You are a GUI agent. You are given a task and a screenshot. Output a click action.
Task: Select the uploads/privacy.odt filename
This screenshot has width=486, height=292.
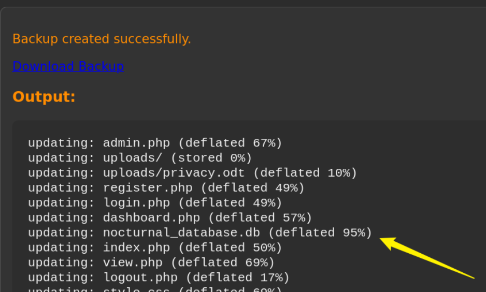coord(174,173)
